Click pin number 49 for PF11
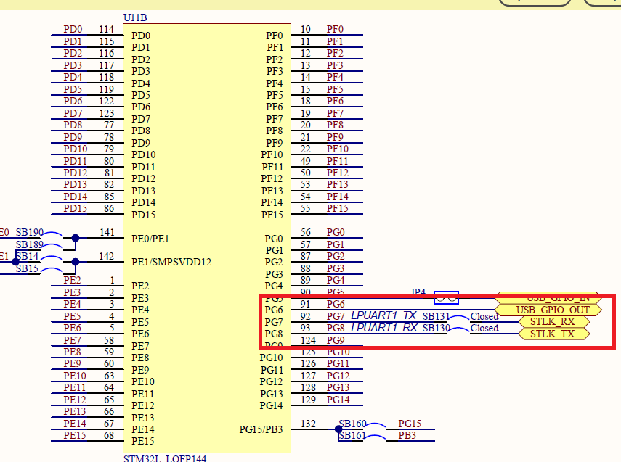Image resolution: width=621 pixels, height=462 pixels. click(305, 161)
